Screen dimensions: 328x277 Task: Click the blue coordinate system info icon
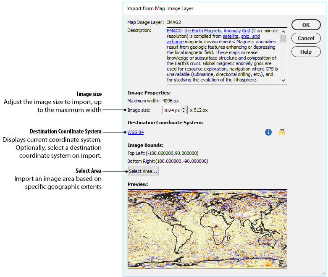(x=268, y=132)
